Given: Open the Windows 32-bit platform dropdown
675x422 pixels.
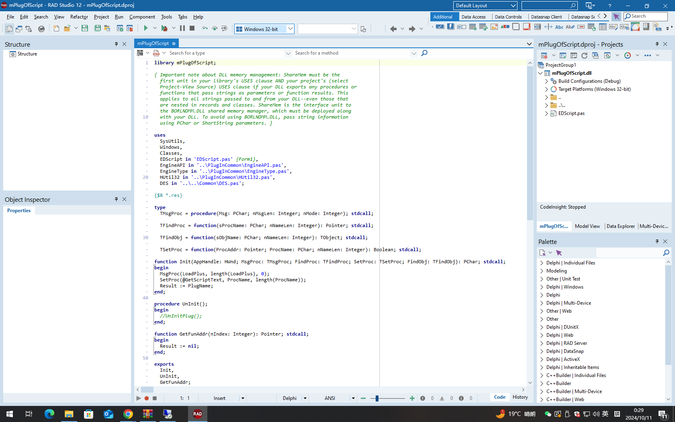Looking at the screenshot, I should tap(290, 29).
